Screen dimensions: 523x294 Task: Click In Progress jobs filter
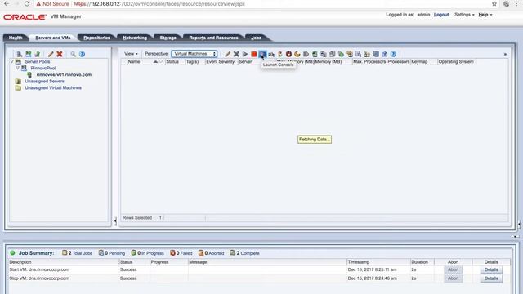click(x=147, y=253)
